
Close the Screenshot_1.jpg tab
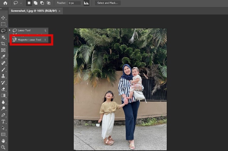pyautogui.click(x=59, y=11)
